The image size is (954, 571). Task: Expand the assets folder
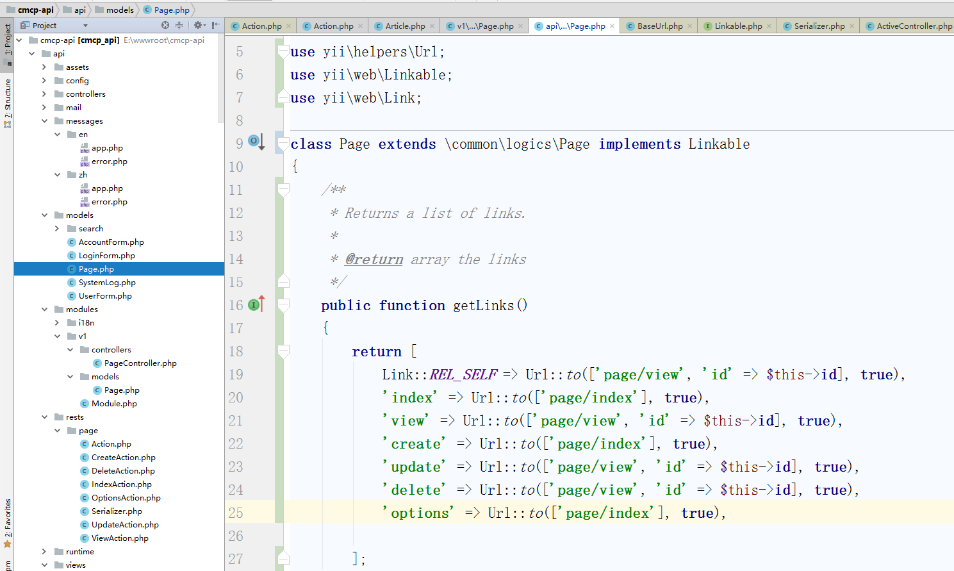44,67
